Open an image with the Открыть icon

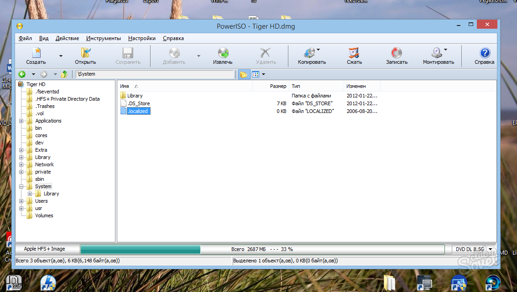(85, 53)
